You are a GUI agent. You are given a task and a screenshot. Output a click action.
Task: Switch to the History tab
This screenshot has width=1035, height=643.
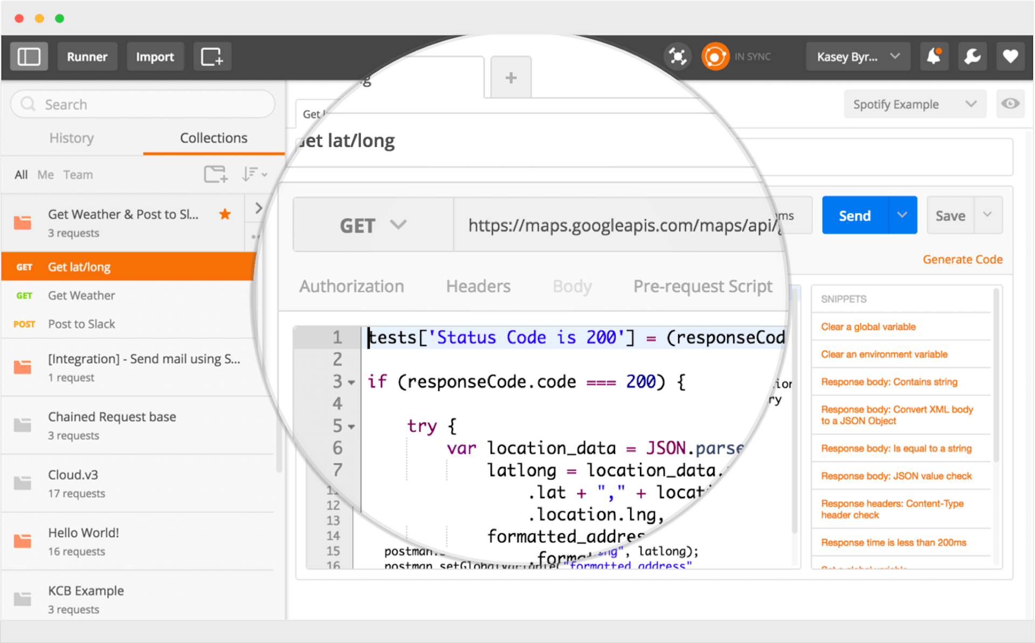(x=71, y=138)
